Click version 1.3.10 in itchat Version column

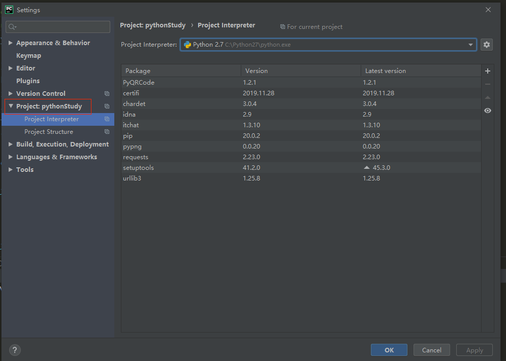pos(251,125)
